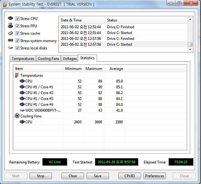Screen dimensions: 201x184
Task: Click the thermometer icon next to Temperatures
Action: 17,75
